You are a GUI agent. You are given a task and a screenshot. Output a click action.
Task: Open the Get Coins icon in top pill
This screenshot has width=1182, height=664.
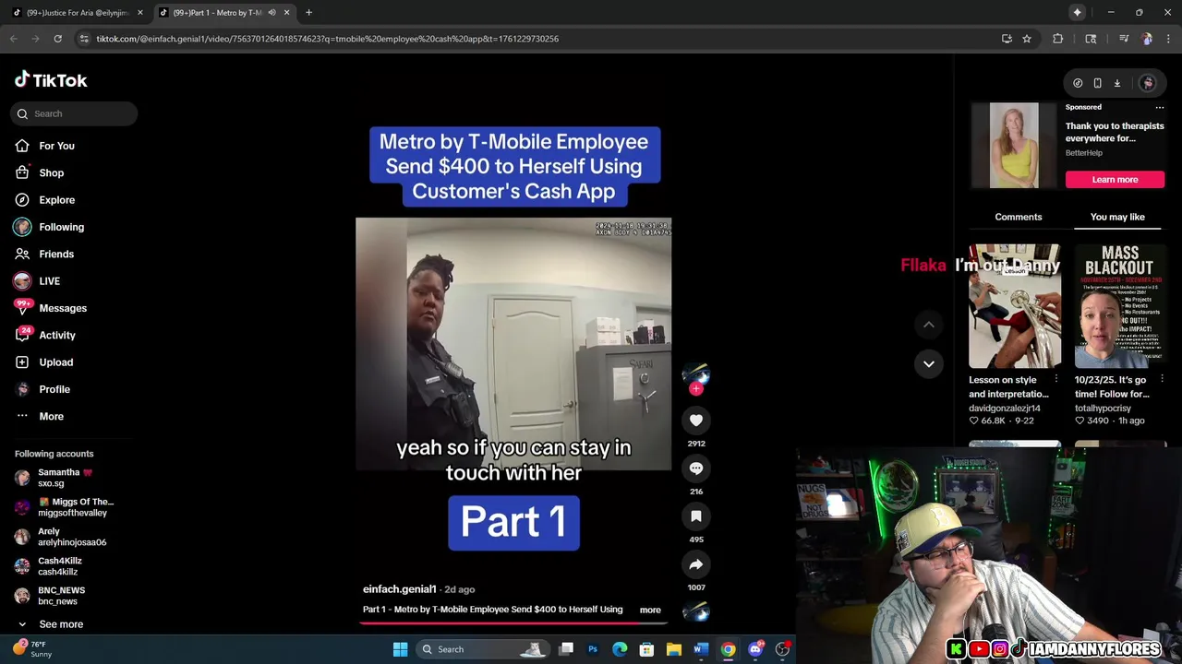click(1078, 83)
